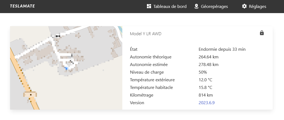The height and width of the screenshot is (120, 284).
Task: Click the 15.8 °C cabin temperature
Action: point(205,88)
